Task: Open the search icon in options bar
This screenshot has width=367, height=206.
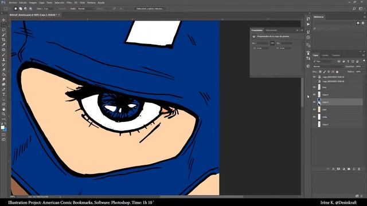Action: click(354, 9)
